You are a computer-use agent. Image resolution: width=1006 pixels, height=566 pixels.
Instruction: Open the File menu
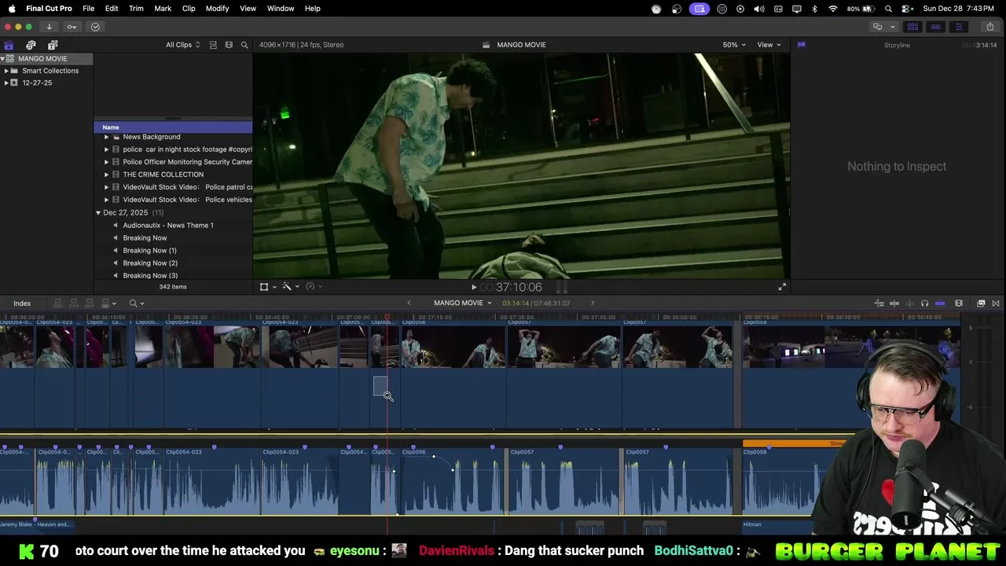pos(89,9)
